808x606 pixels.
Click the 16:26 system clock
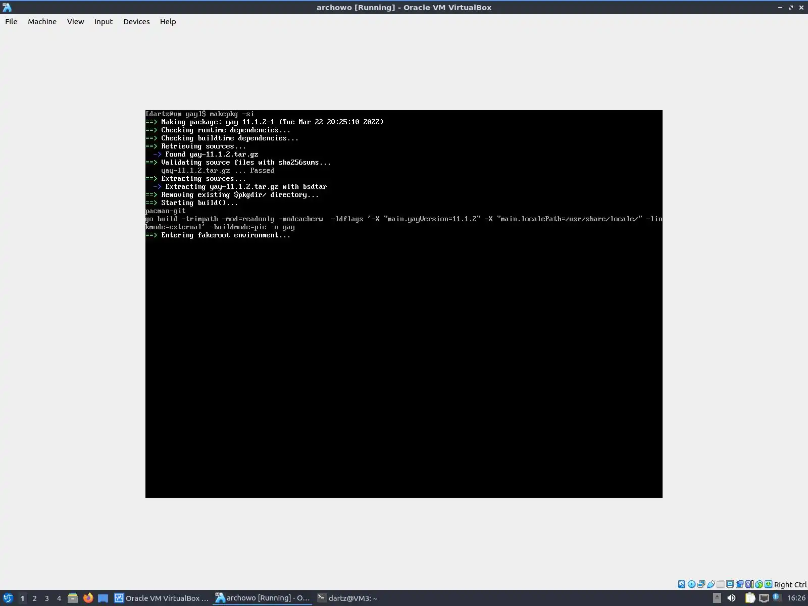point(796,598)
